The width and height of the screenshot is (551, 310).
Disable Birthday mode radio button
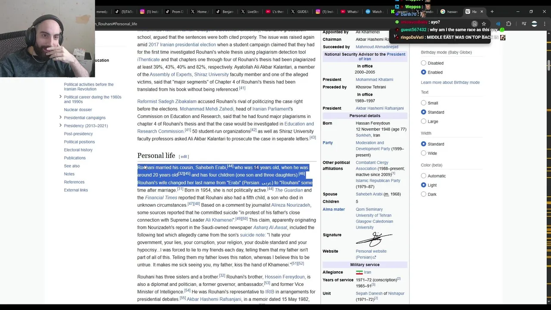(424, 63)
